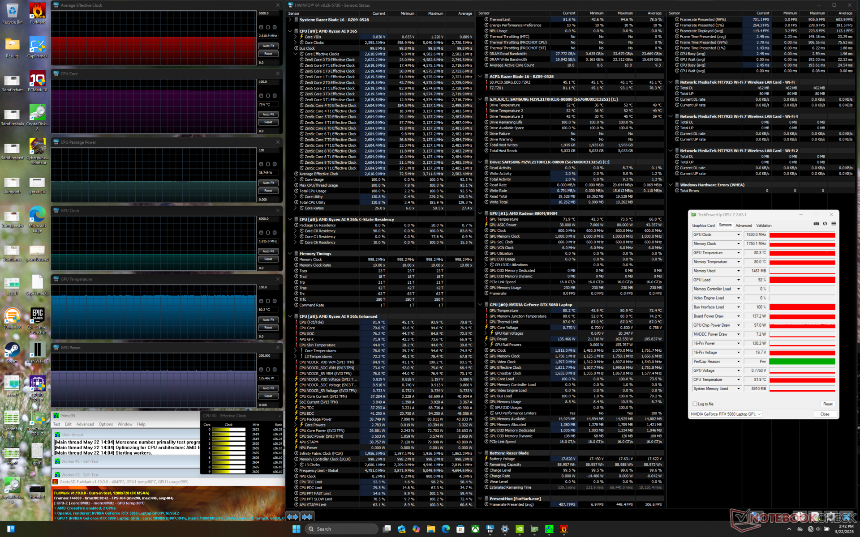The image size is (860, 537).
Task: Open the Options menu in Prime95
Action: pyautogui.click(x=106, y=424)
